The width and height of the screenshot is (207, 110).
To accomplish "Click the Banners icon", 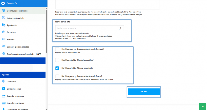I will pyautogui.click(x=4, y=39).
